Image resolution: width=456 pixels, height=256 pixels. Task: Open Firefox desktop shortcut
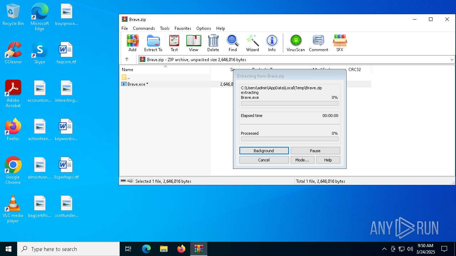pos(13,130)
